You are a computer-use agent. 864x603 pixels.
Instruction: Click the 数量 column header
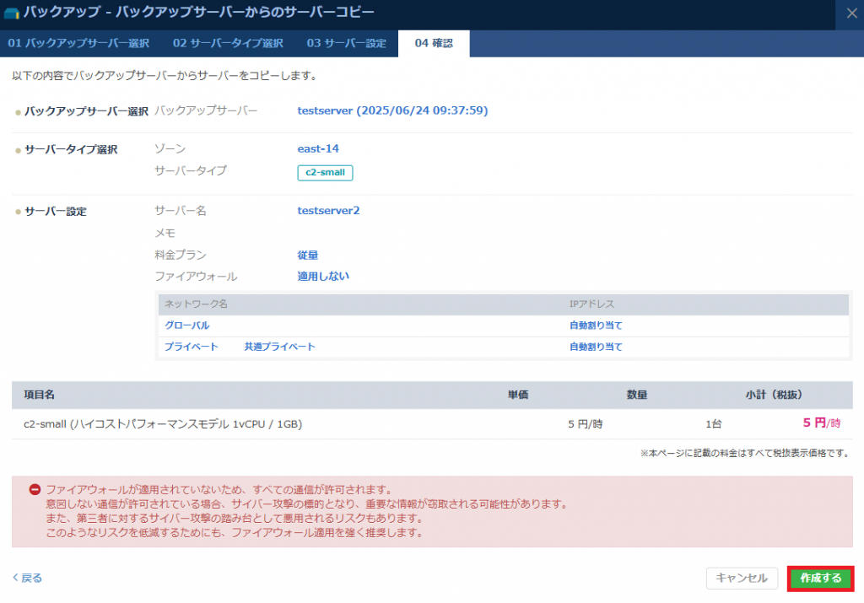click(637, 395)
